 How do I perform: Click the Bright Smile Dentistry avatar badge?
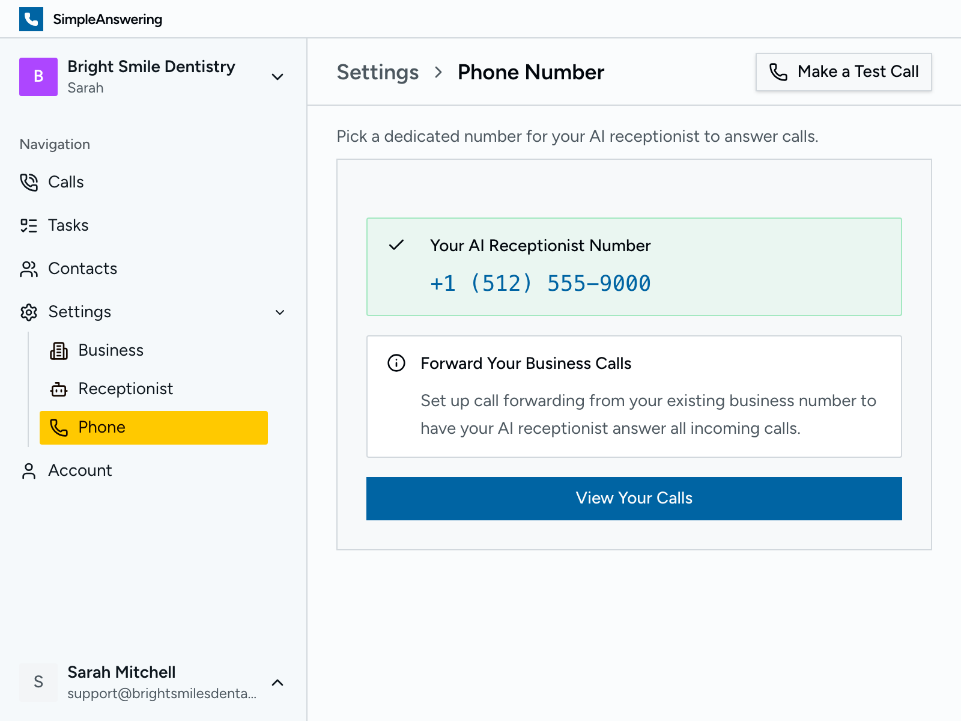tap(38, 77)
